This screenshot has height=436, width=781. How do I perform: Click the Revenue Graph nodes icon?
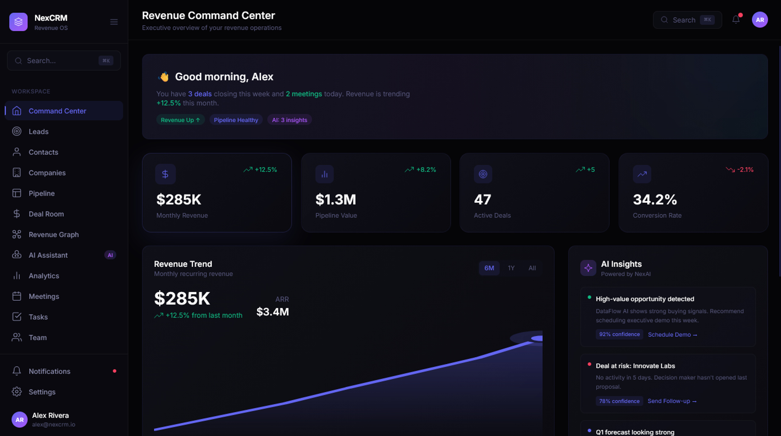[17, 234]
